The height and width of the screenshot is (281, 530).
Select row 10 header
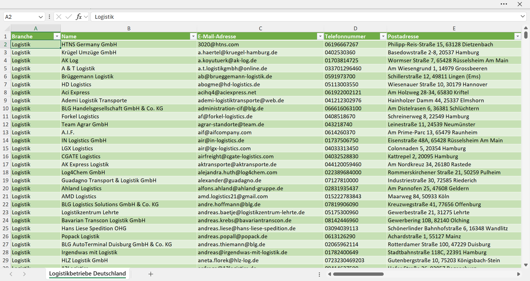point(6,108)
